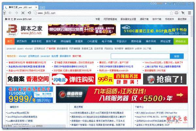This screenshot has width=196, height=131.
Task: Open the 网页制作 navigation item
Action: [22, 41]
